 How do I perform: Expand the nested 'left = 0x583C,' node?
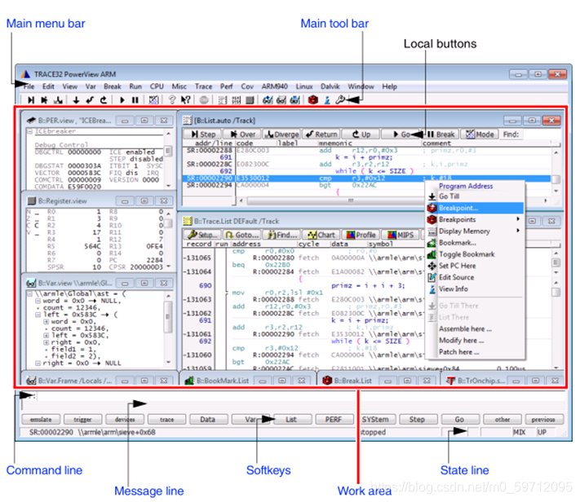pyautogui.click(x=46, y=335)
